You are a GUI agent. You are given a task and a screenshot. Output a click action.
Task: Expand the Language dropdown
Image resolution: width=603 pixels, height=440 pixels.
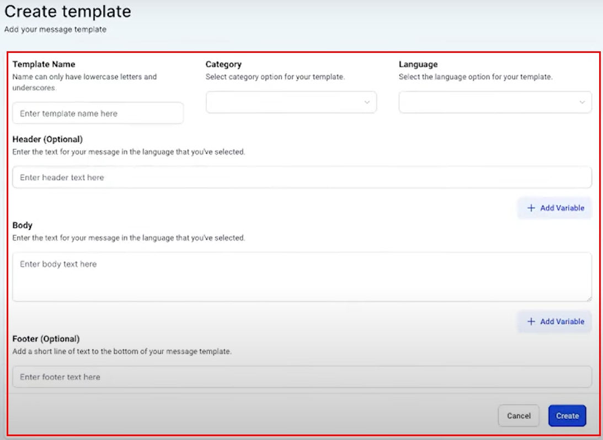pyautogui.click(x=495, y=103)
